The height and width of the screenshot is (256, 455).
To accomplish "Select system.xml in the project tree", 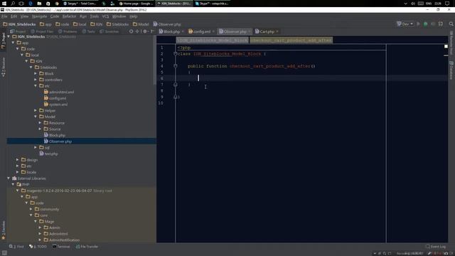I will click(x=55, y=105).
